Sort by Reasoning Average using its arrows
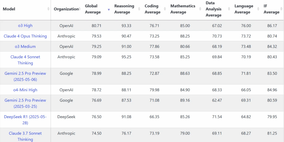 point(139,9)
